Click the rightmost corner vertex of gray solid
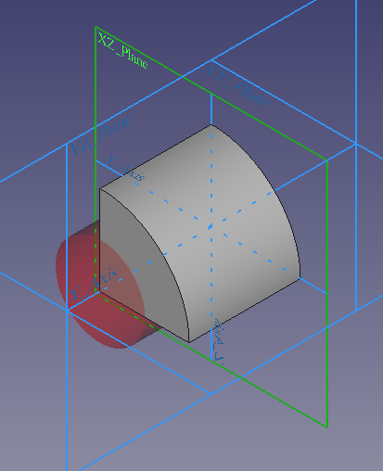 point(300,278)
